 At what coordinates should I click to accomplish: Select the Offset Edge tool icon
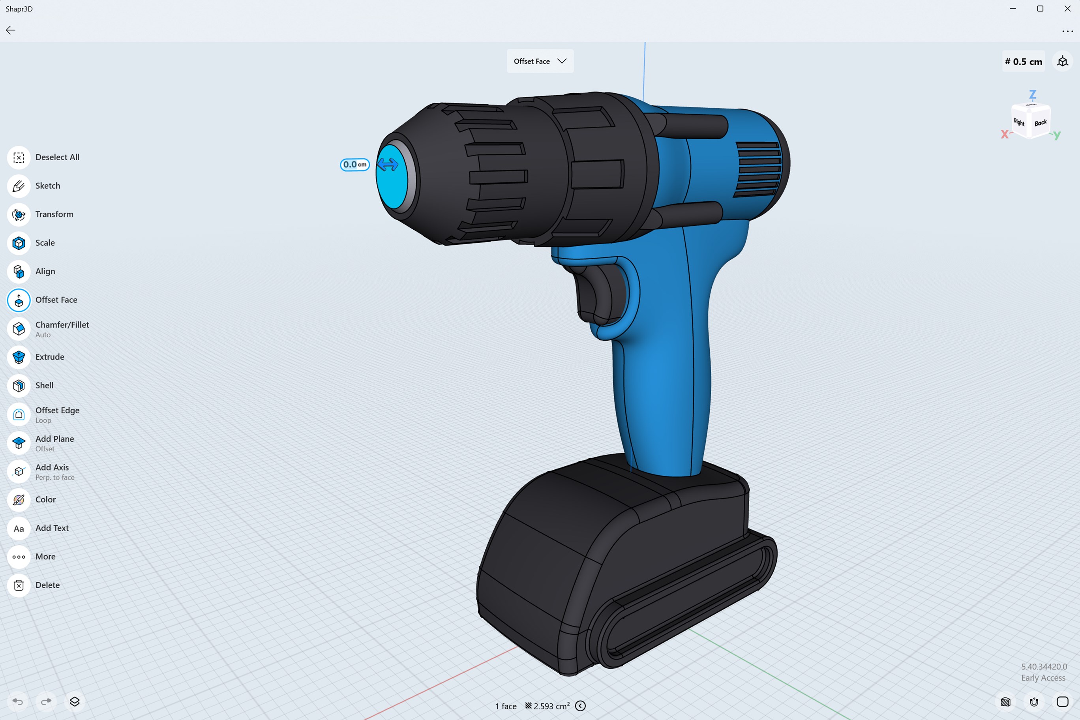19,414
